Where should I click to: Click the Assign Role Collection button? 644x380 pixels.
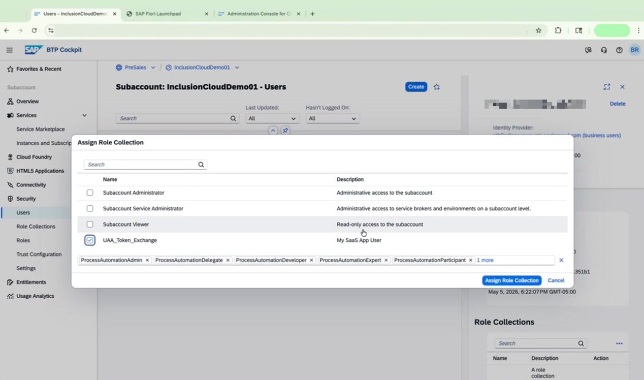[511, 280]
